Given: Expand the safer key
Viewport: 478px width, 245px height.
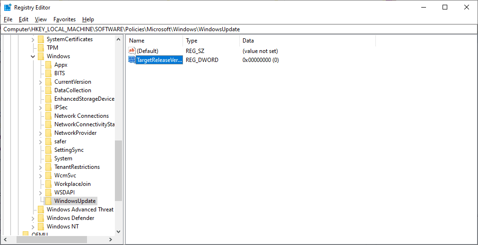Looking at the screenshot, I should click(x=41, y=141).
